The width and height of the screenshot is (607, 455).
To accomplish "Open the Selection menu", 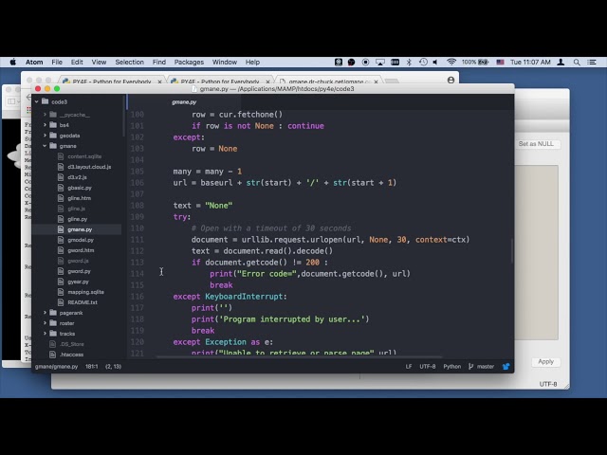I will coord(129,62).
